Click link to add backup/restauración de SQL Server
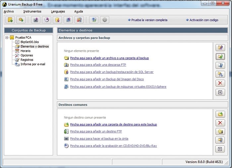The image size is (232, 168). [x=112, y=72]
